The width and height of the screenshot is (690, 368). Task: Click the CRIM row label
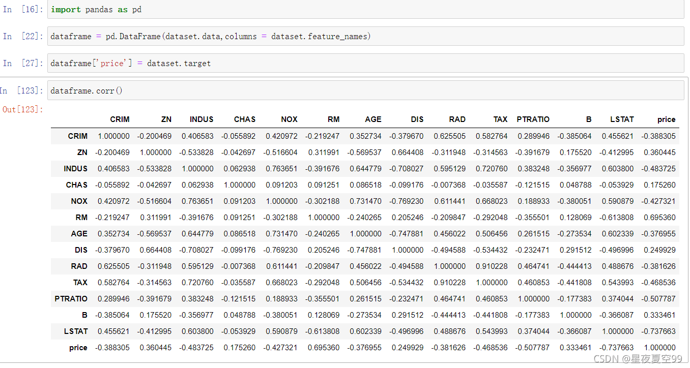click(x=78, y=136)
